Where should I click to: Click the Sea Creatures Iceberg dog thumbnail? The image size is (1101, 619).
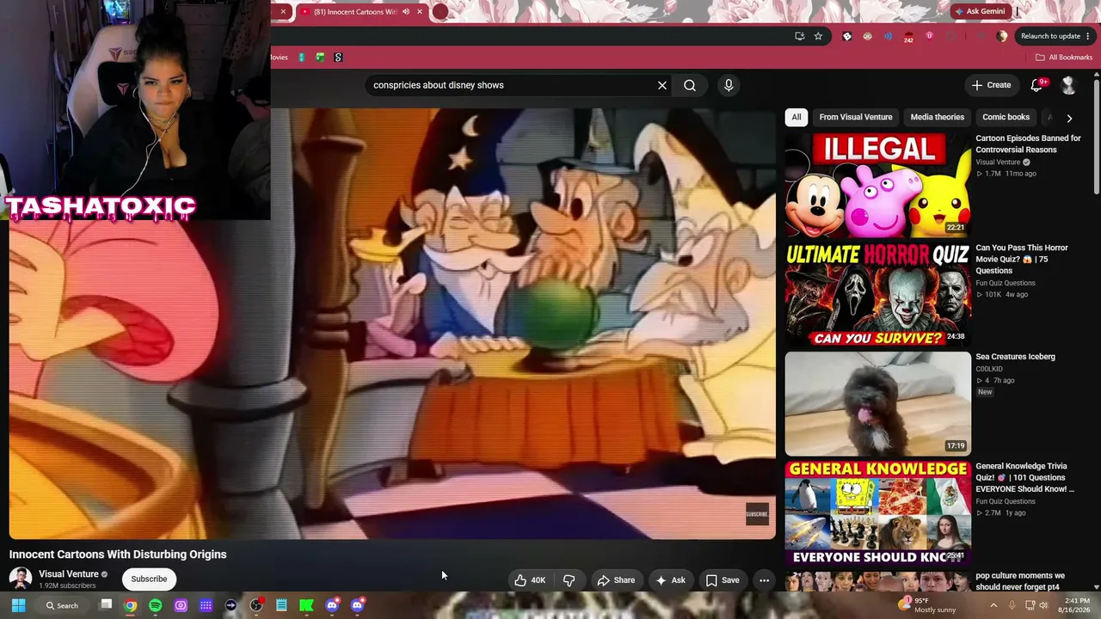coord(877,403)
